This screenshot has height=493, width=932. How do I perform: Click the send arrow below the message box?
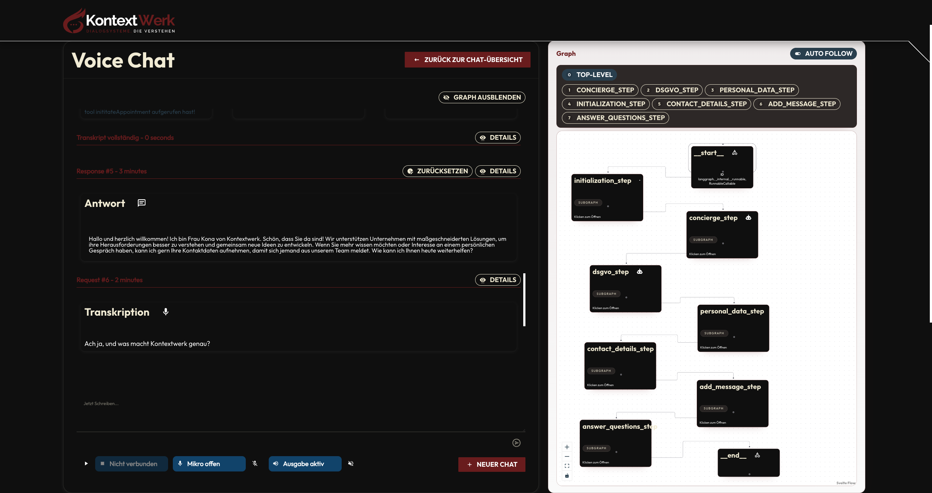click(517, 443)
